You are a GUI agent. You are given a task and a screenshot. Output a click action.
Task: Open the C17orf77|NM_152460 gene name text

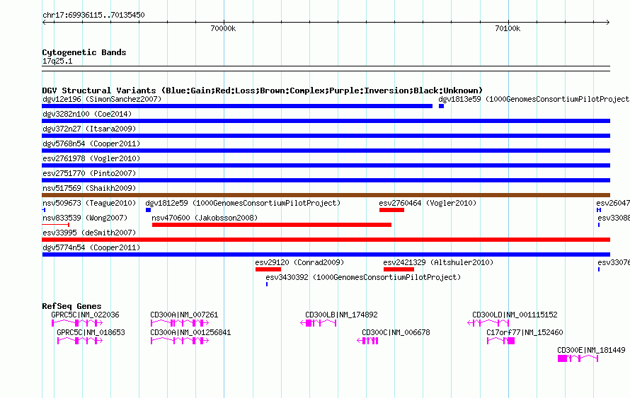(525, 332)
